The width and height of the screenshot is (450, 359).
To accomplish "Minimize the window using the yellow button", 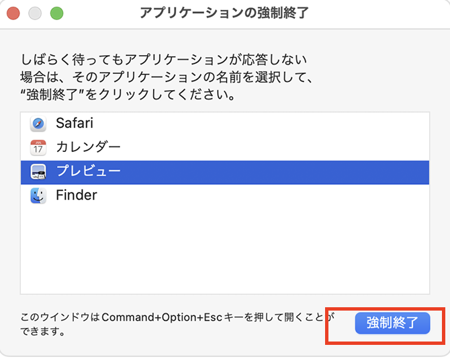I will coord(35,13).
